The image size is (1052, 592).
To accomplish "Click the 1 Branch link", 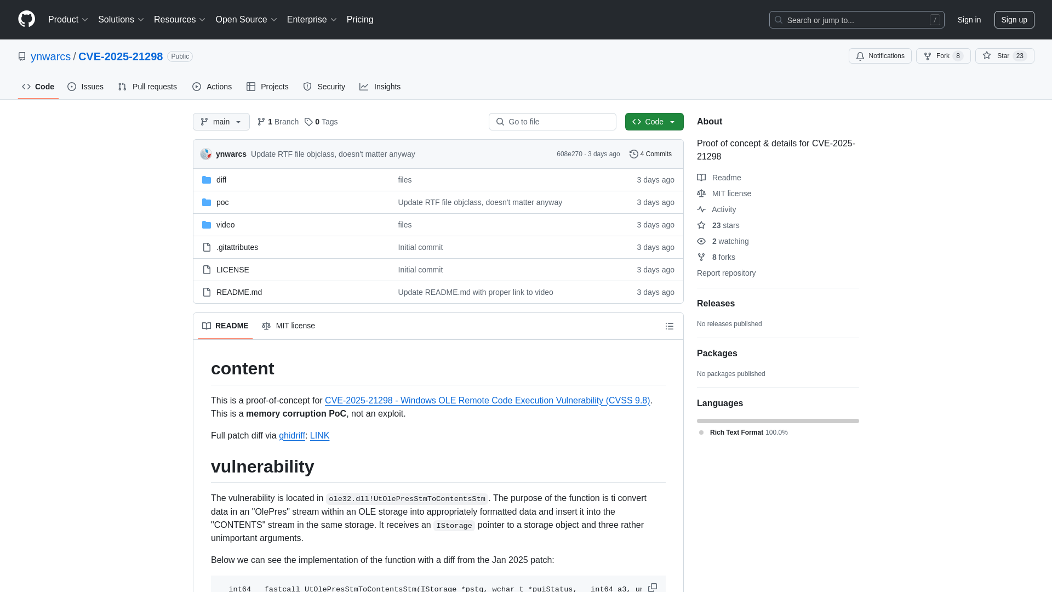I will pyautogui.click(x=278, y=122).
